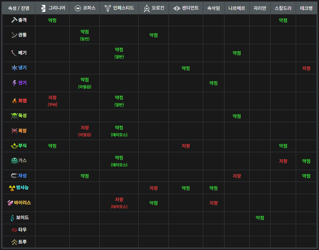The image size is (319, 250).
Task: Click the 스칼드라 column header
Action: pyautogui.click(x=283, y=8)
